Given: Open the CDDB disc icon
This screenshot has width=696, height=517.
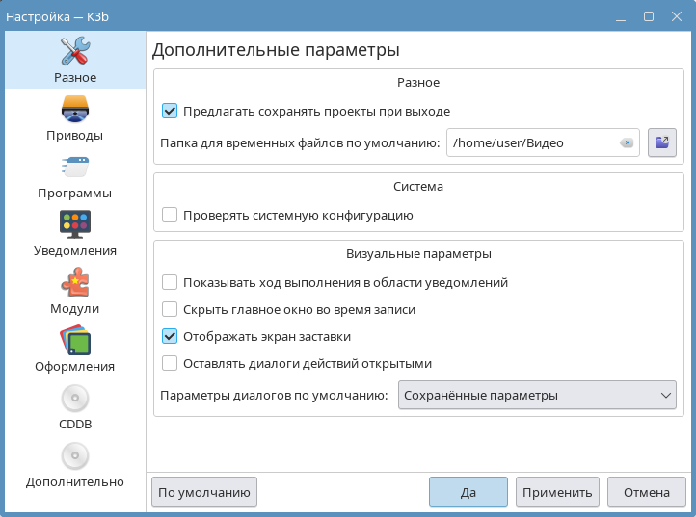Looking at the screenshot, I should [74, 398].
